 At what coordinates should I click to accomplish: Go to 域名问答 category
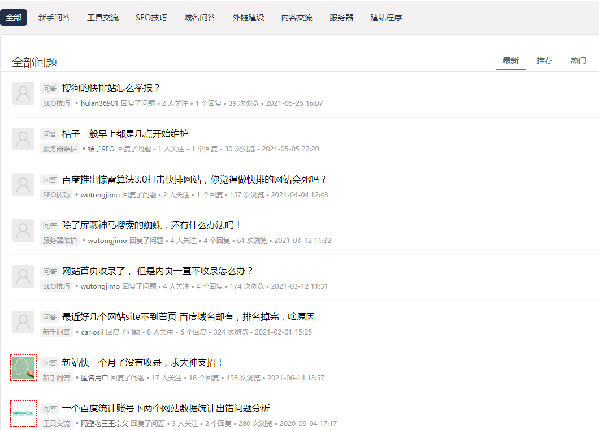pos(199,18)
